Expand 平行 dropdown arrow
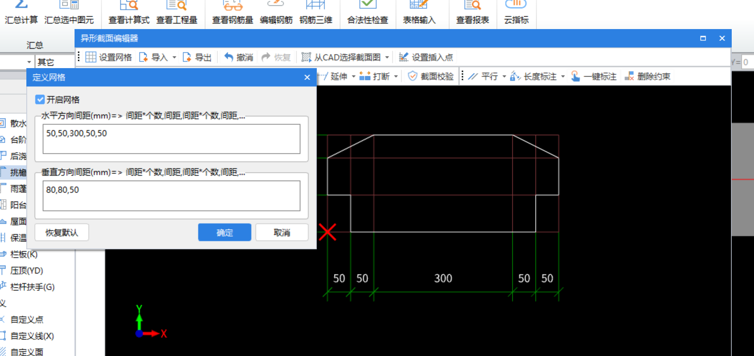This screenshot has height=356, width=754. 504,77
